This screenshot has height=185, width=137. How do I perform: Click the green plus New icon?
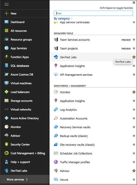tap(6, 13)
